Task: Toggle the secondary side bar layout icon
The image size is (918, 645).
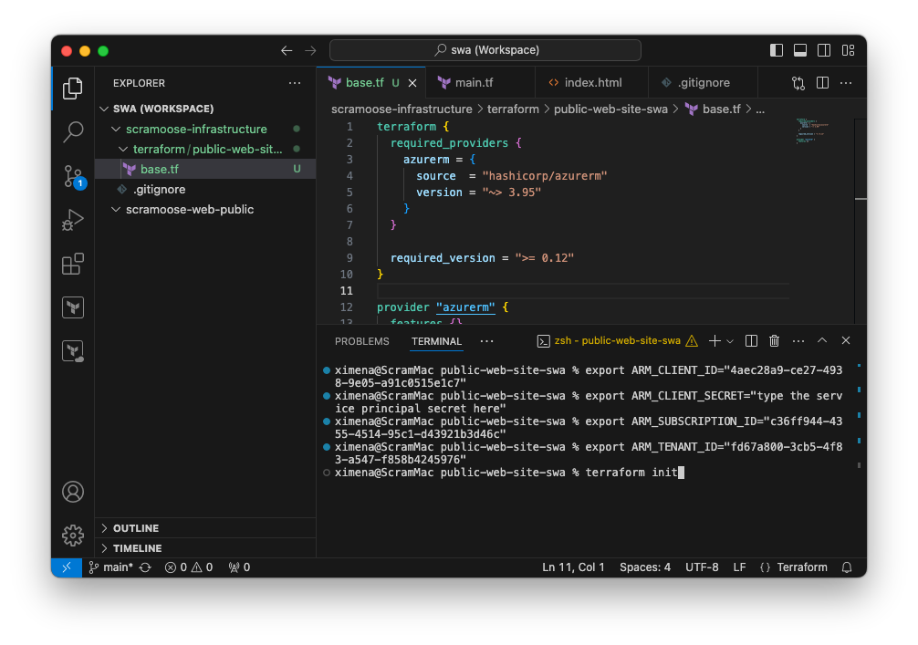Action: 824,50
